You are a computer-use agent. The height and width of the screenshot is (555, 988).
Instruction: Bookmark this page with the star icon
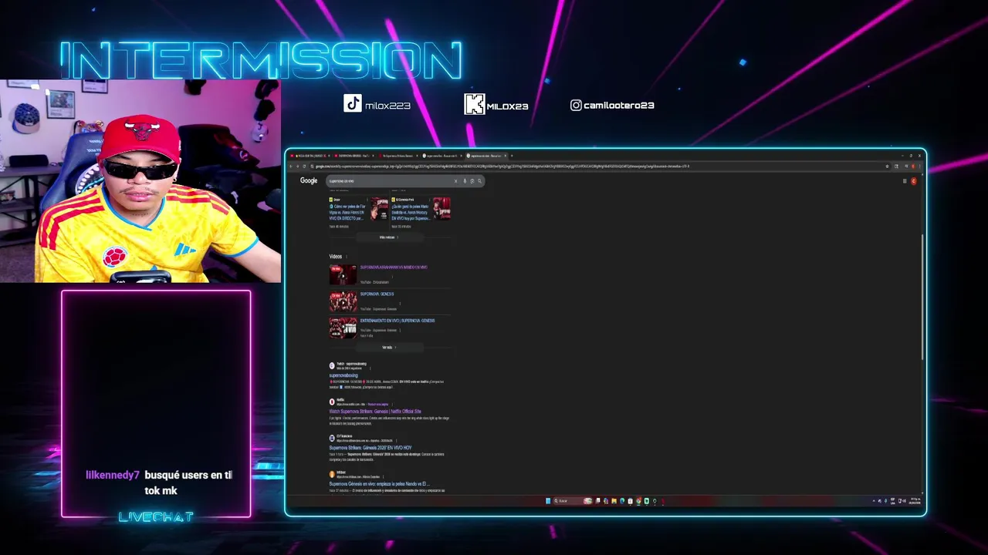pyautogui.click(x=887, y=166)
